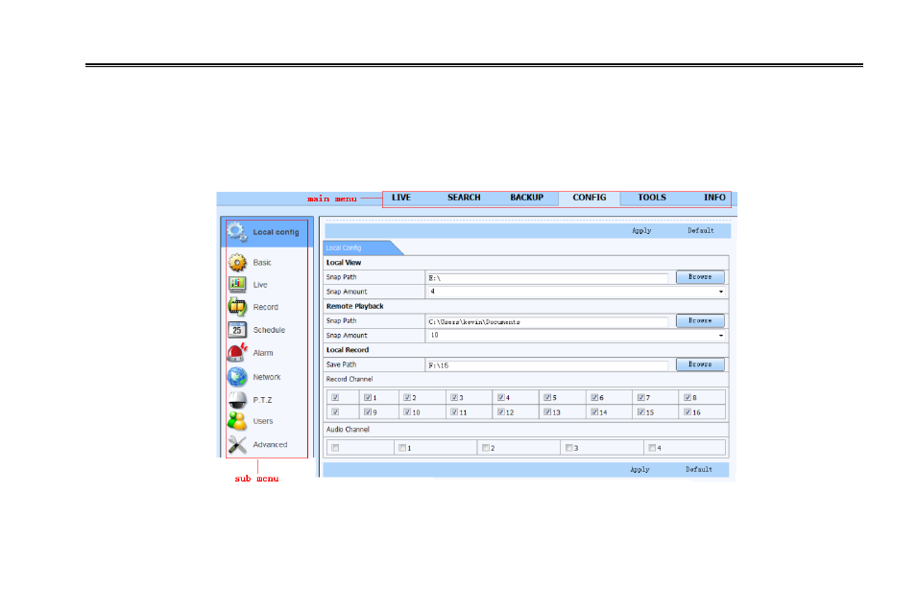Image resolution: width=917 pixels, height=610 pixels.
Task: Select the CONFIG tab
Action: (x=589, y=198)
